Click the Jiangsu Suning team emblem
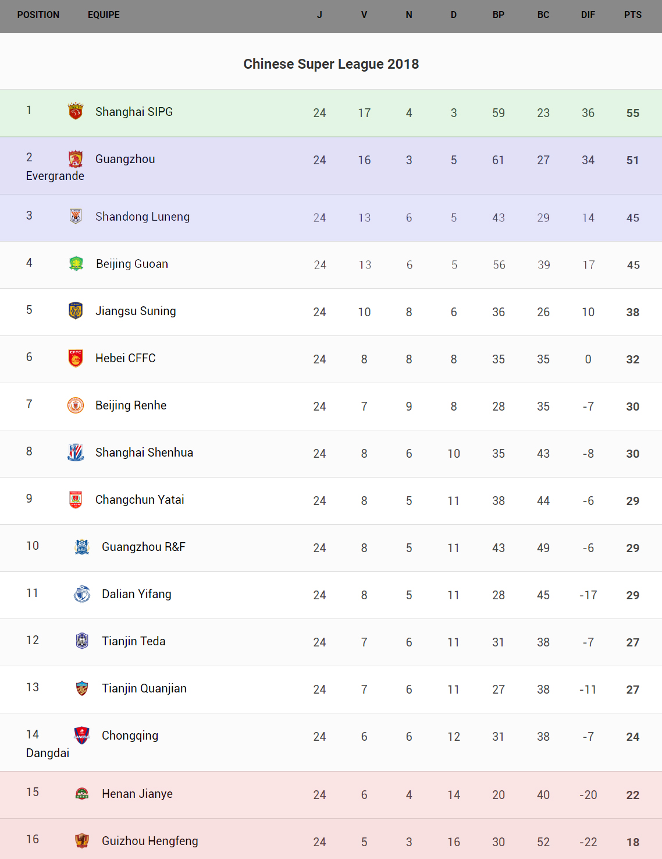Screen dimensions: 662x859 (76, 310)
